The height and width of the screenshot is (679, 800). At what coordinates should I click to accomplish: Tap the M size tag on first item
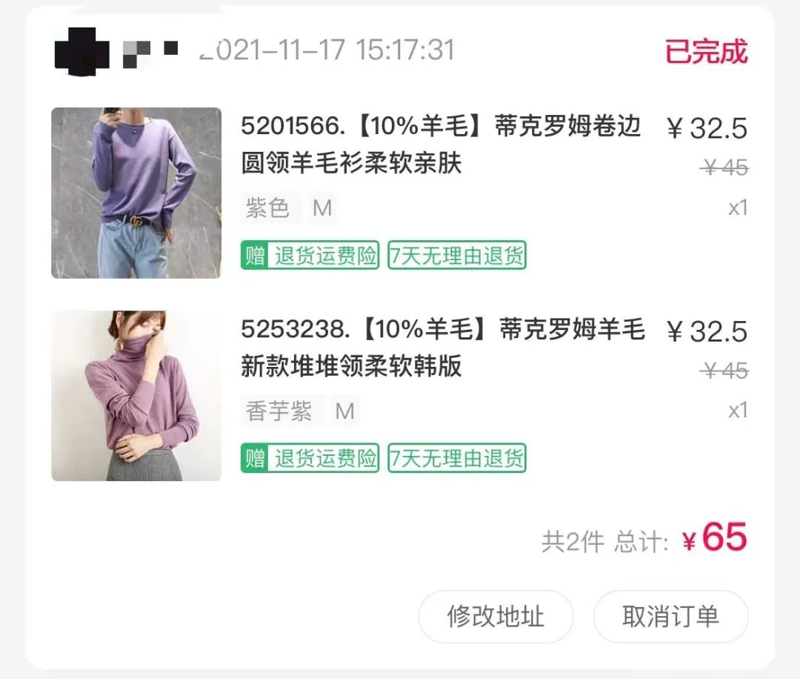[x=322, y=208]
